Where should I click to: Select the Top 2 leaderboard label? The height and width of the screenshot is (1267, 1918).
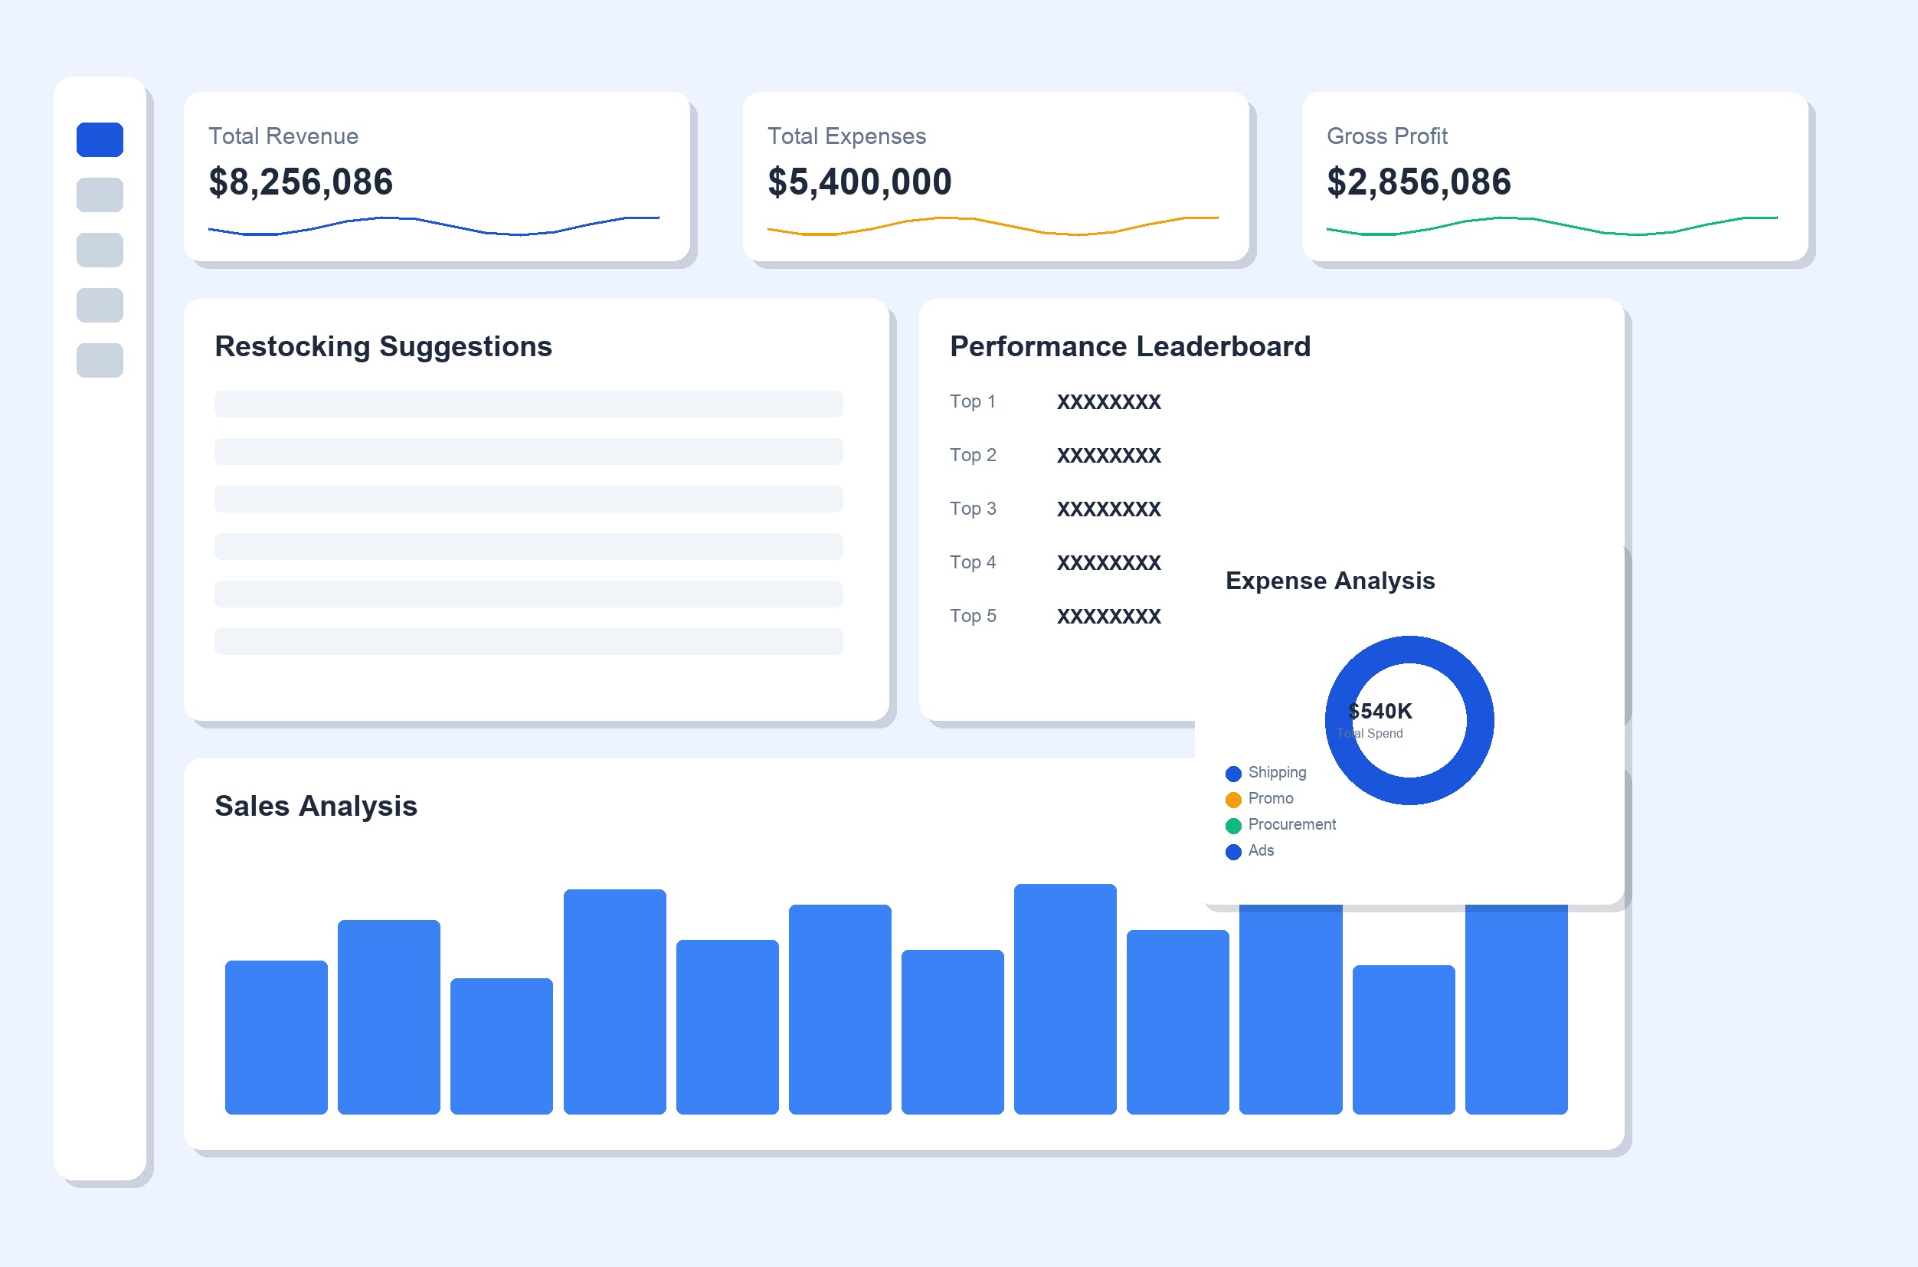click(x=973, y=455)
